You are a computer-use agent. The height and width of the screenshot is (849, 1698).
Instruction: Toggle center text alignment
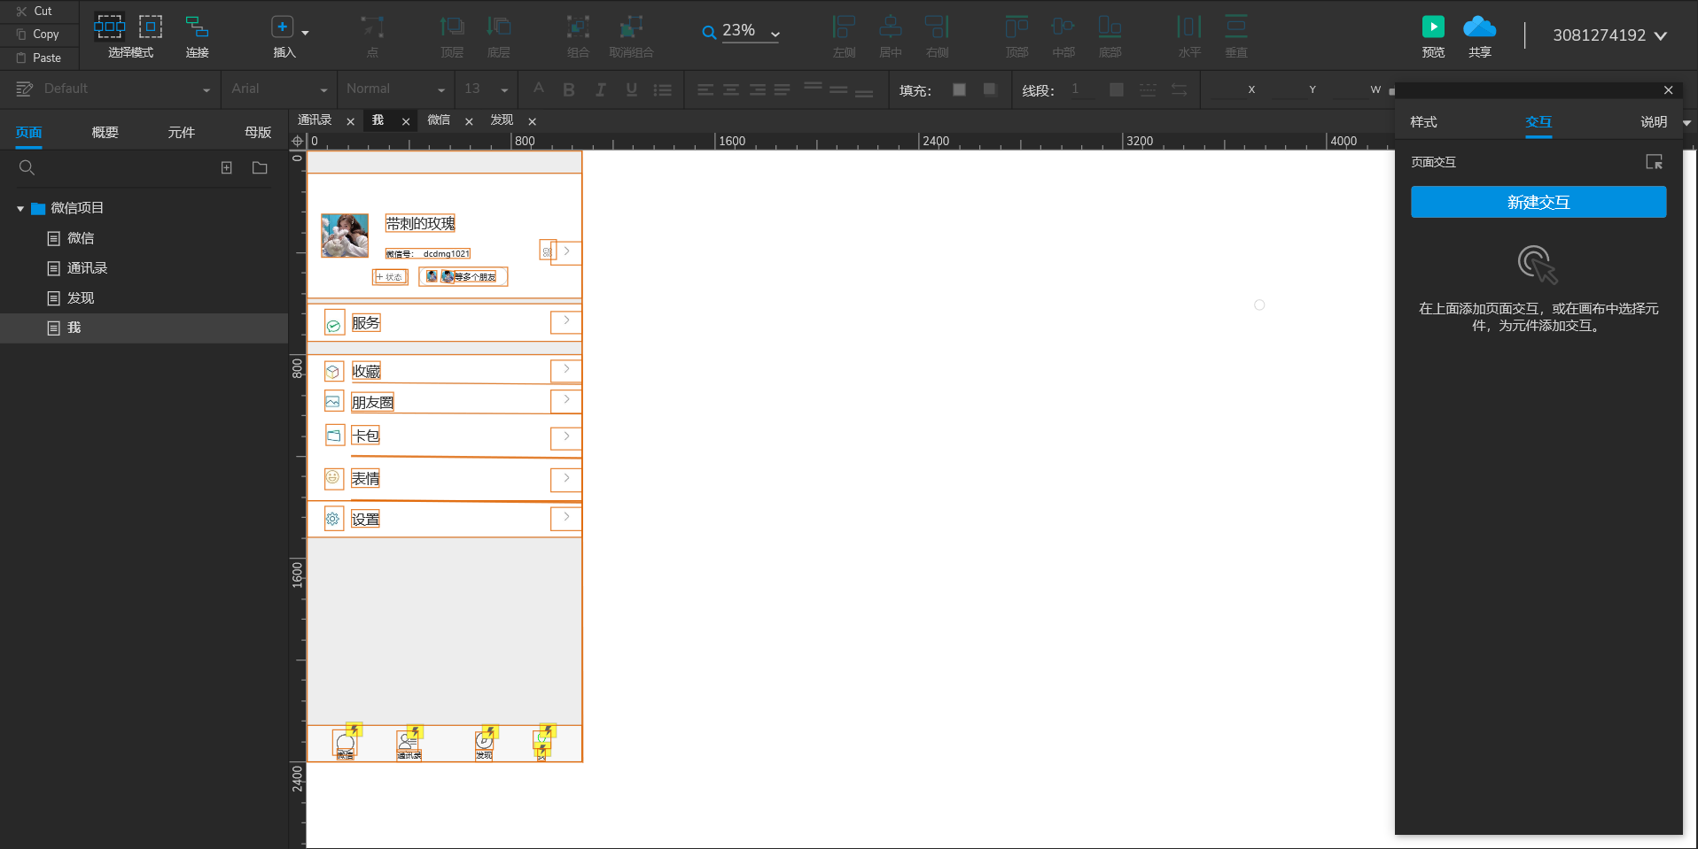click(731, 89)
